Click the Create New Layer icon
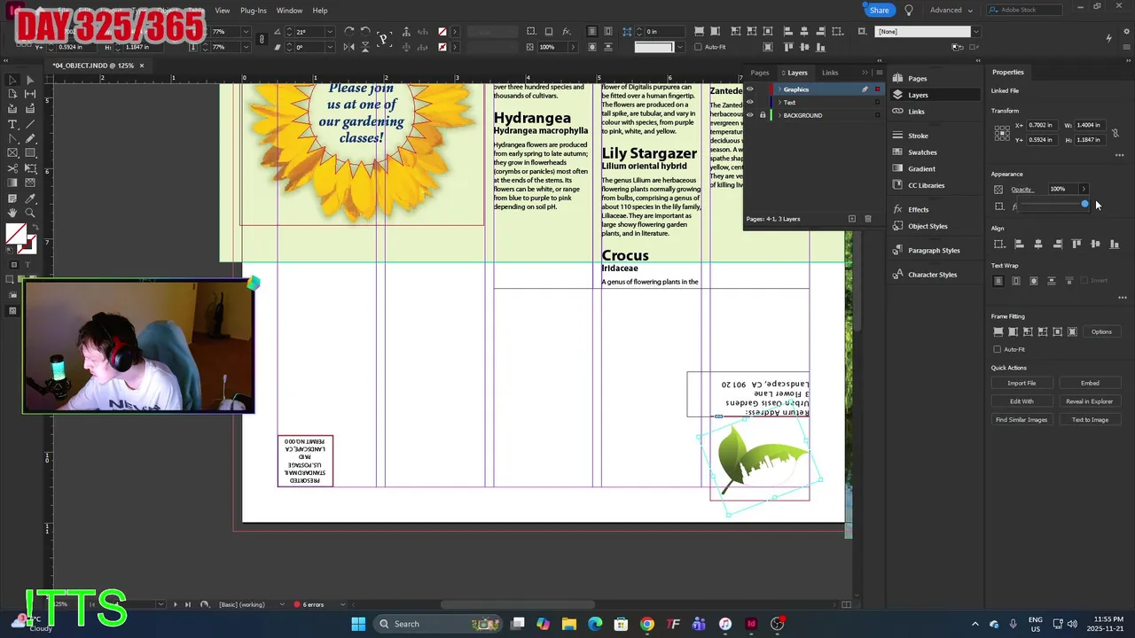The width and height of the screenshot is (1135, 638). tap(852, 219)
